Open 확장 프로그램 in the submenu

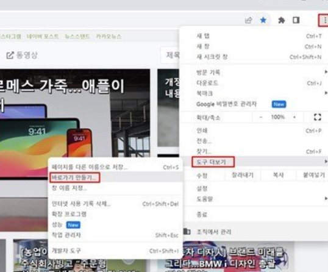[x=115, y=214]
